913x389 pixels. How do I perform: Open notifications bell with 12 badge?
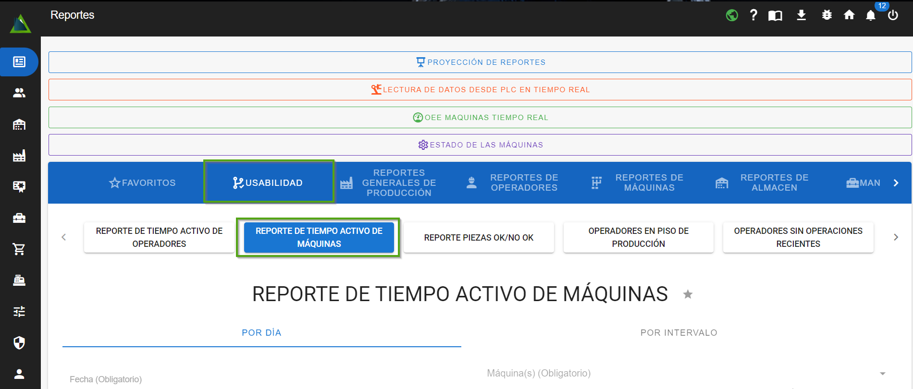871,15
